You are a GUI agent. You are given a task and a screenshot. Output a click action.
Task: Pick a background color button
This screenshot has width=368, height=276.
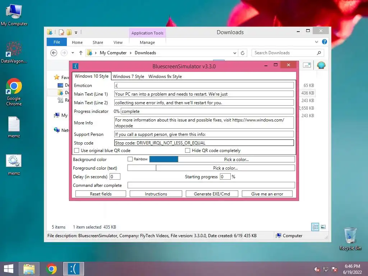click(x=236, y=159)
